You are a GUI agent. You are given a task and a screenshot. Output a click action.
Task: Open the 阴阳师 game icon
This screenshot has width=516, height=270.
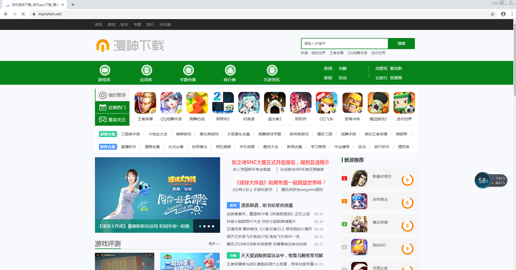coord(301,103)
